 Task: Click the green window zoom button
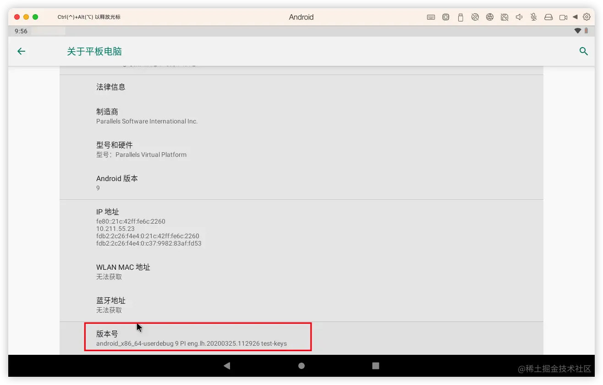coord(35,17)
